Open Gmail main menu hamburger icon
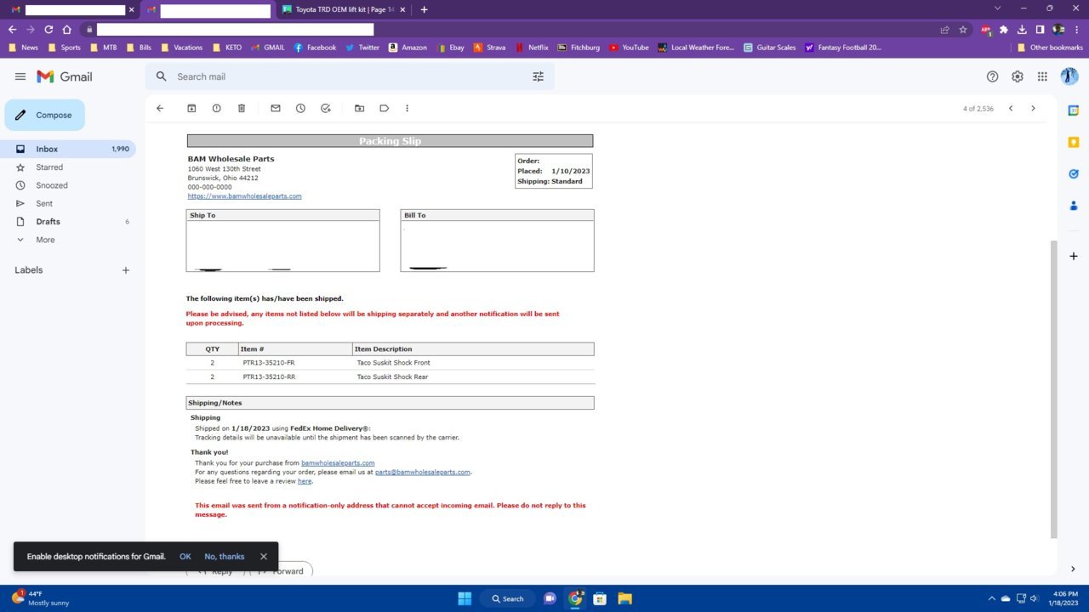Viewport: 1089px width, 612px height. point(20,76)
